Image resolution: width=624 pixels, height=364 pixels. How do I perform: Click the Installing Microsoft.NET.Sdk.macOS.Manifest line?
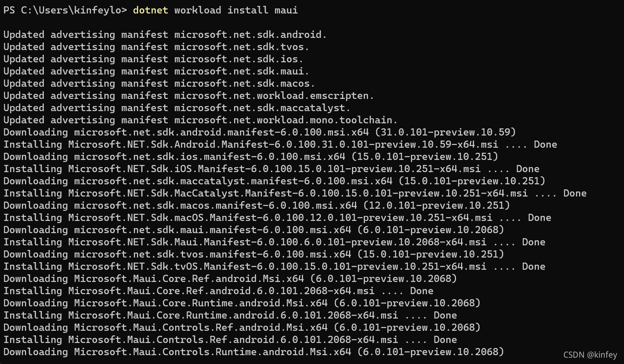277,218
